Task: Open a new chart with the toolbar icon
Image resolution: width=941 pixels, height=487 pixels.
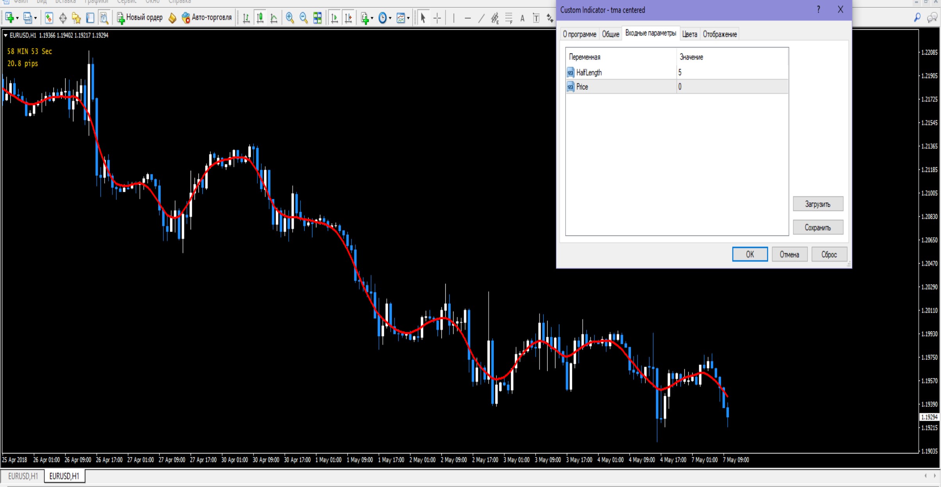Action: (9, 18)
